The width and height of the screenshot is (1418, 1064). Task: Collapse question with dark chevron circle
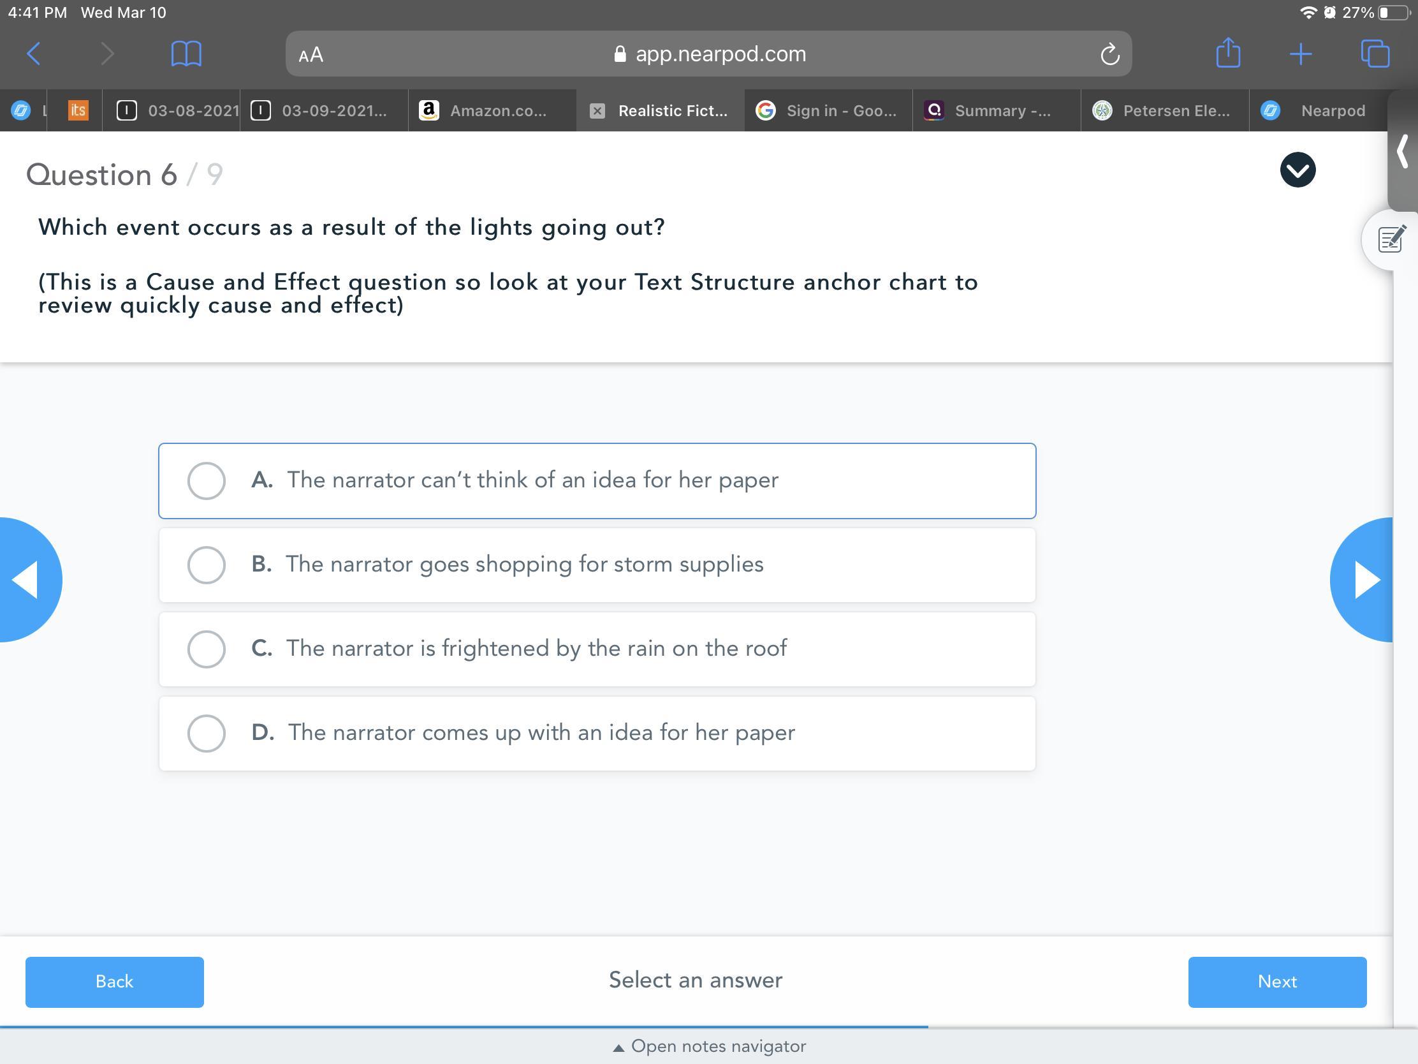(x=1297, y=170)
